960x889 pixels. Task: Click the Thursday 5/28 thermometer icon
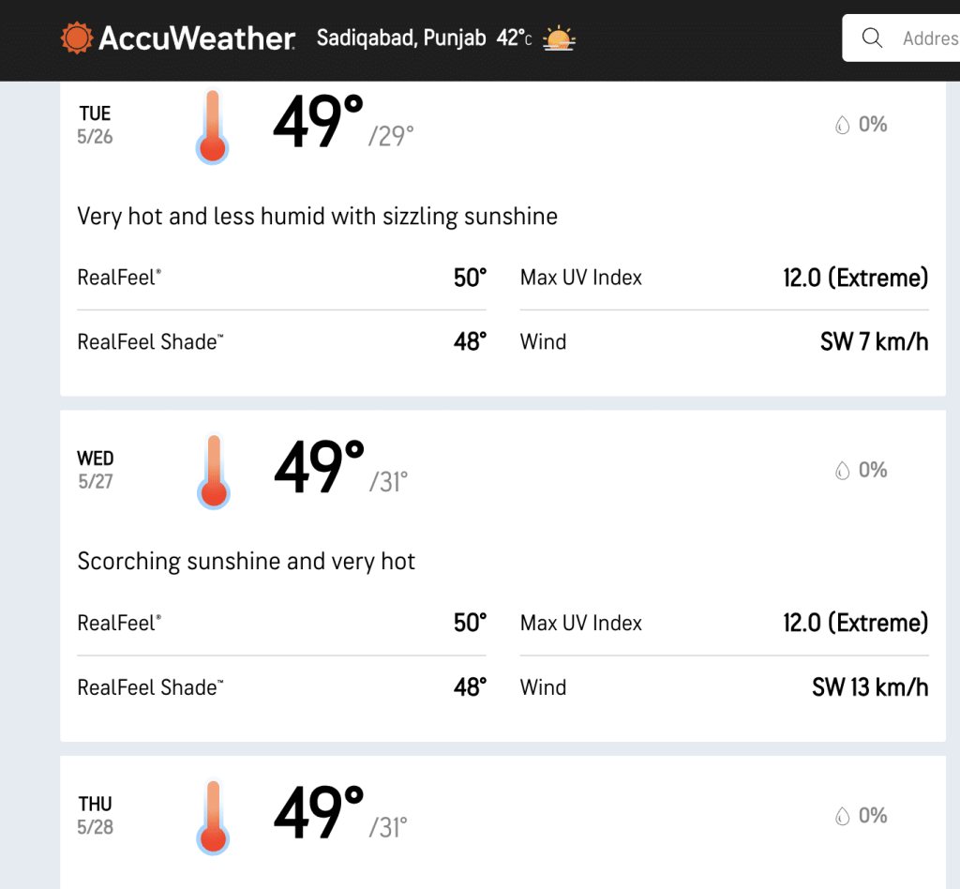tap(213, 818)
